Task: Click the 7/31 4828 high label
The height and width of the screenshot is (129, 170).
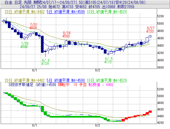Action: 33,26
